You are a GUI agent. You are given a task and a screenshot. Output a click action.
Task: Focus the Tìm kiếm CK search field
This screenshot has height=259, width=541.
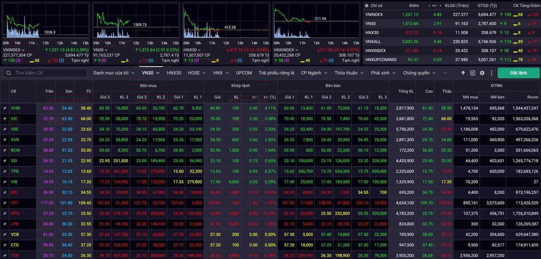click(49, 73)
